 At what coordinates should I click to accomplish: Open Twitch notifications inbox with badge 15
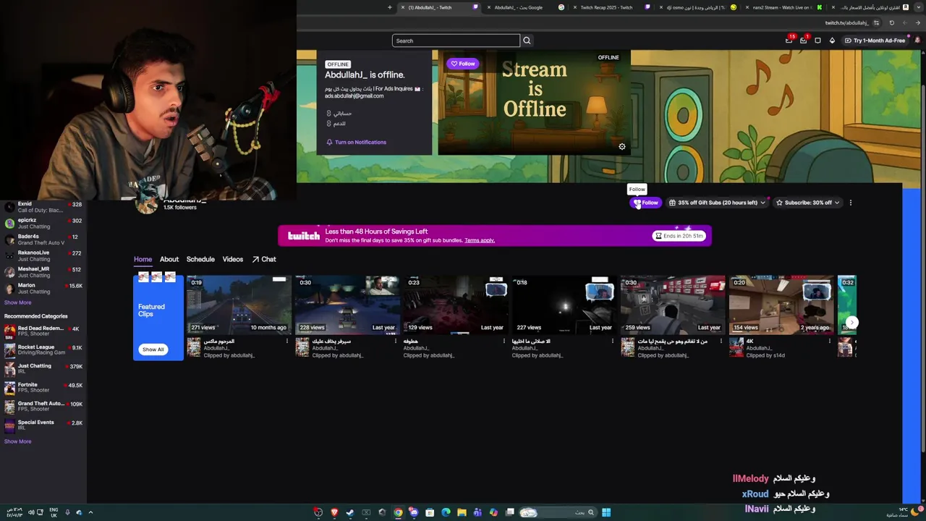(x=789, y=41)
